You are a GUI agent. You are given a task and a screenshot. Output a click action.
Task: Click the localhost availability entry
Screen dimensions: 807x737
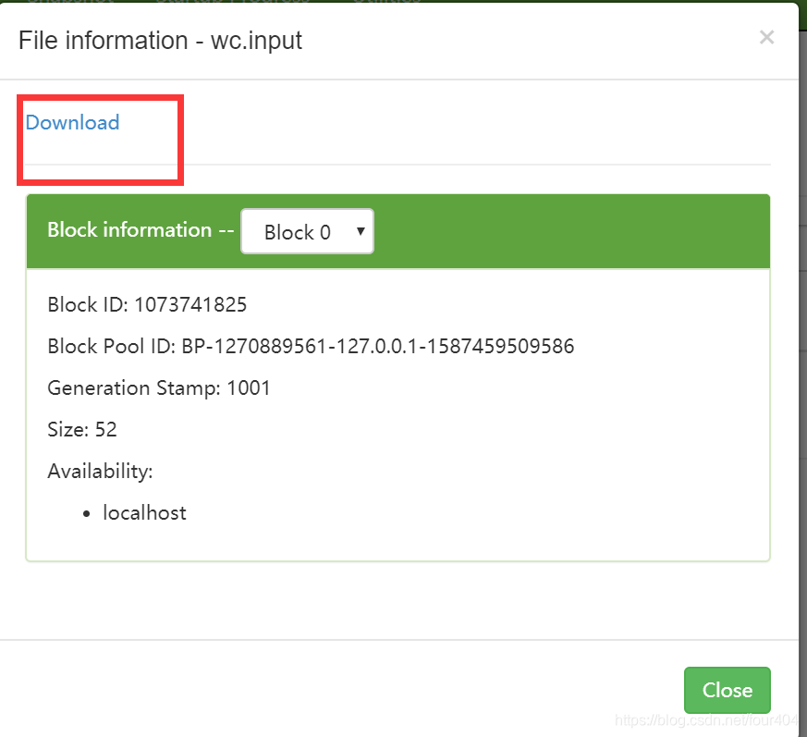tap(144, 513)
